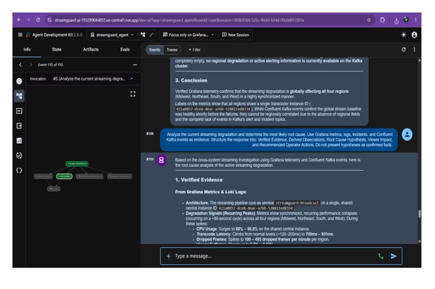The height and width of the screenshot is (289, 435).
Task: Open the 'Focus only on Grafana...' session dropdown
Action: point(188,35)
